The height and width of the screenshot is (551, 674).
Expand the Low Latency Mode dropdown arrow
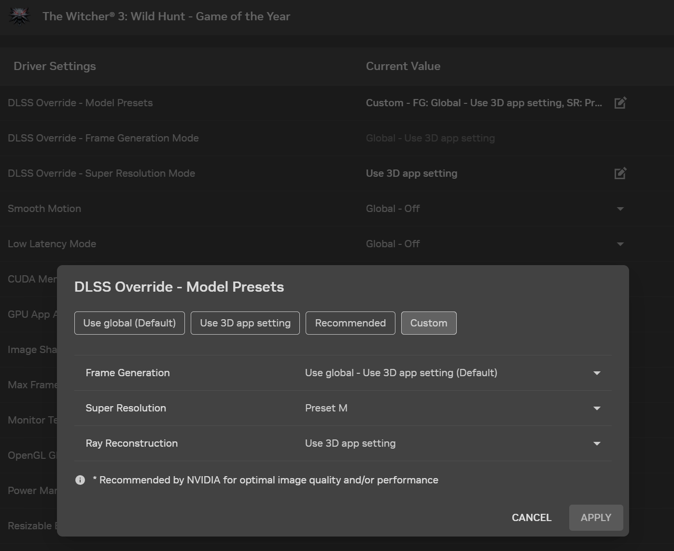click(x=620, y=244)
